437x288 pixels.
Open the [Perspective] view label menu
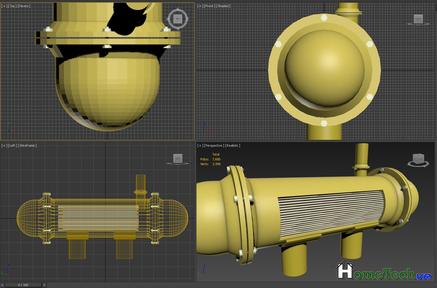214,145
